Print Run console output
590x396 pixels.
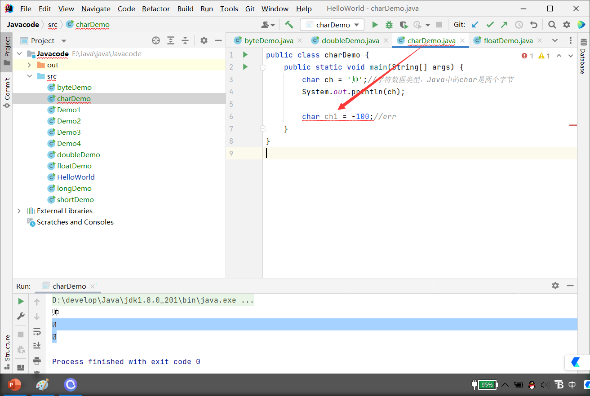click(37, 361)
